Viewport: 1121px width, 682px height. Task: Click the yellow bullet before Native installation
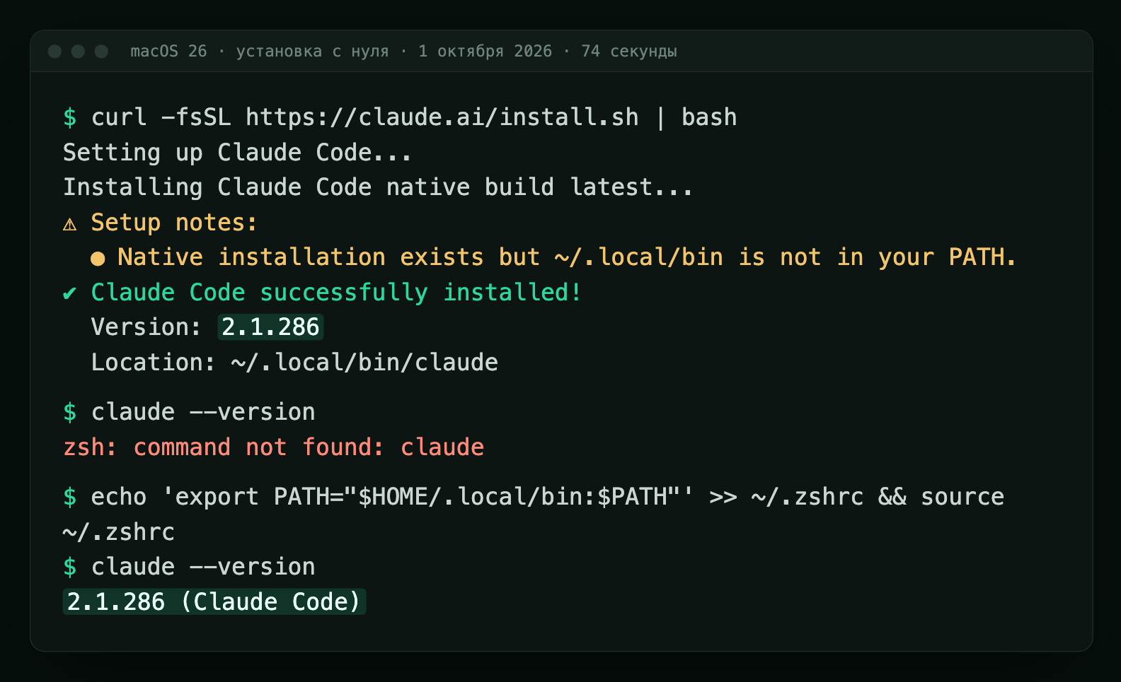click(x=98, y=259)
